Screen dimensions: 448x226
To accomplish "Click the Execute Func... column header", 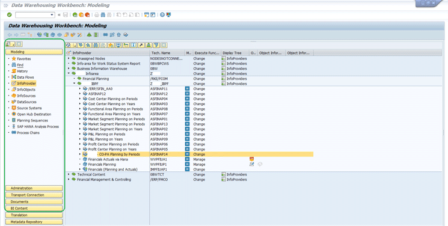I will (207, 53).
